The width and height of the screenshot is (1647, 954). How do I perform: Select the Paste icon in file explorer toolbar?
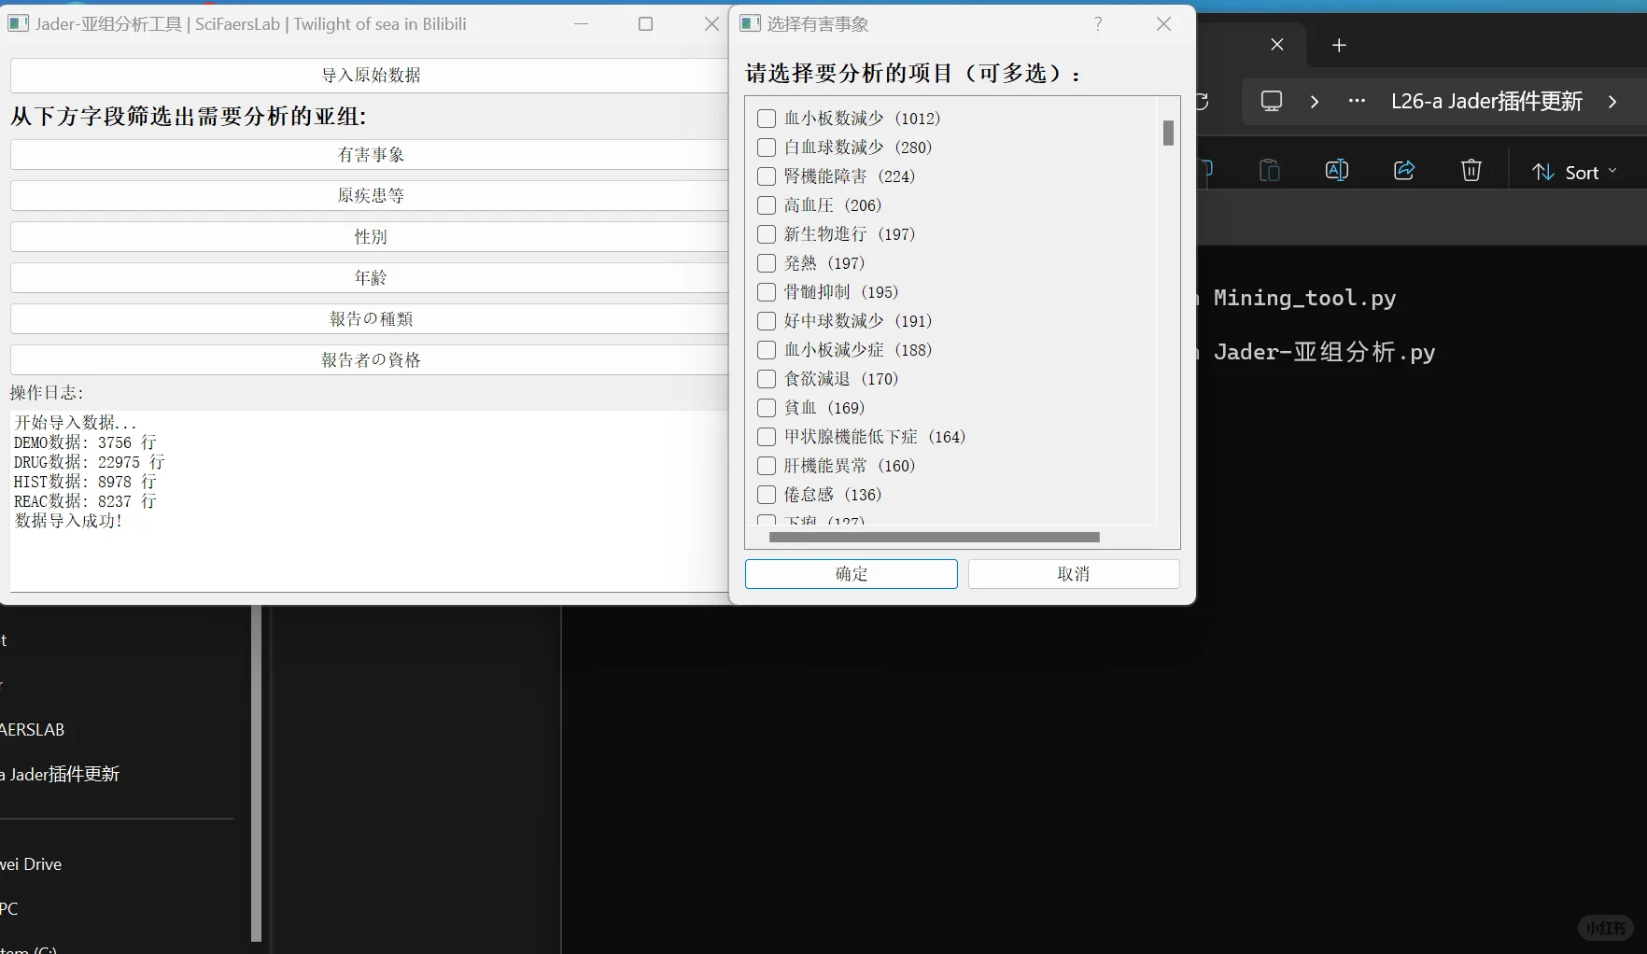click(1269, 169)
